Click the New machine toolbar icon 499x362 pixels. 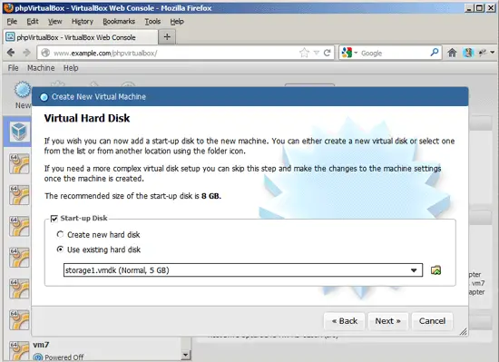[x=23, y=90]
